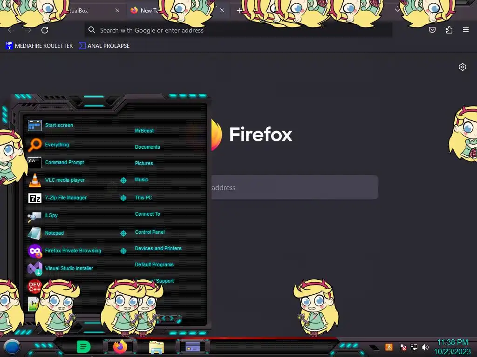Launch Firefox Private Browsing mask icon

click(x=34, y=251)
